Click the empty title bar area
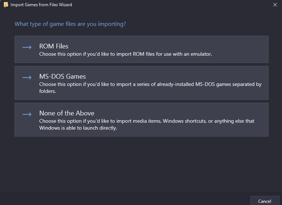Image resolution: width=282 pixels, height=205 pixels. tap(171, 5)
